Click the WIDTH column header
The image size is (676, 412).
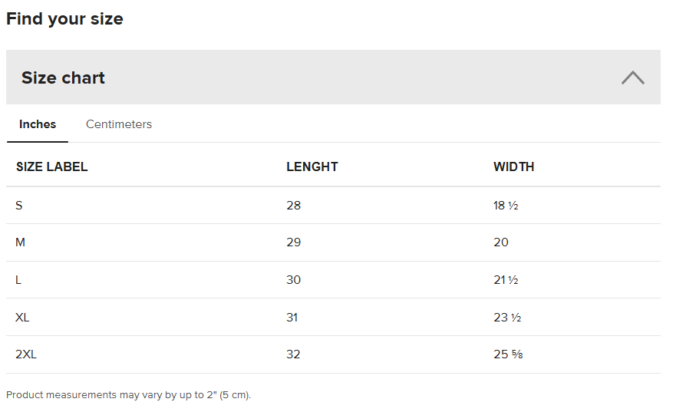(x=513, y=166)
